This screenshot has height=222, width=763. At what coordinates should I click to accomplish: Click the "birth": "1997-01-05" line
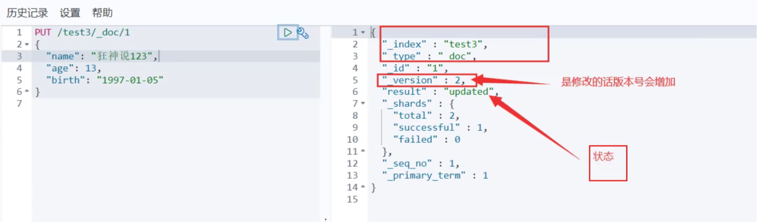[x=105, y=80]
